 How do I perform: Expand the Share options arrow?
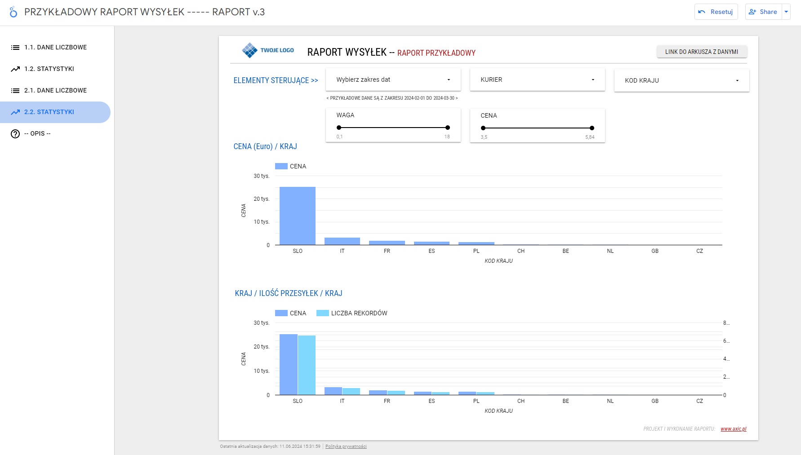(786, 12)
